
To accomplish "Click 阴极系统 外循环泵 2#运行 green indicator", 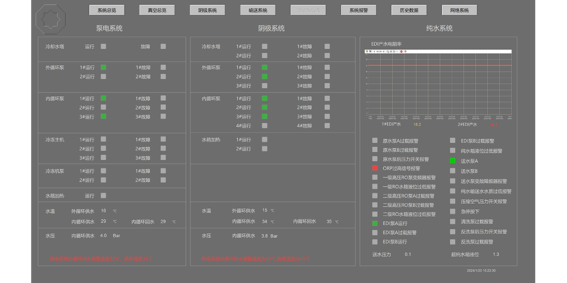I will tap(265, 76).
